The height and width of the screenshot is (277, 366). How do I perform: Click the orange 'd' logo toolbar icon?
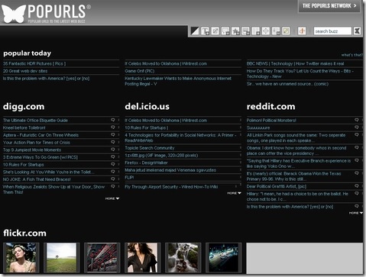tap(302, 31)
